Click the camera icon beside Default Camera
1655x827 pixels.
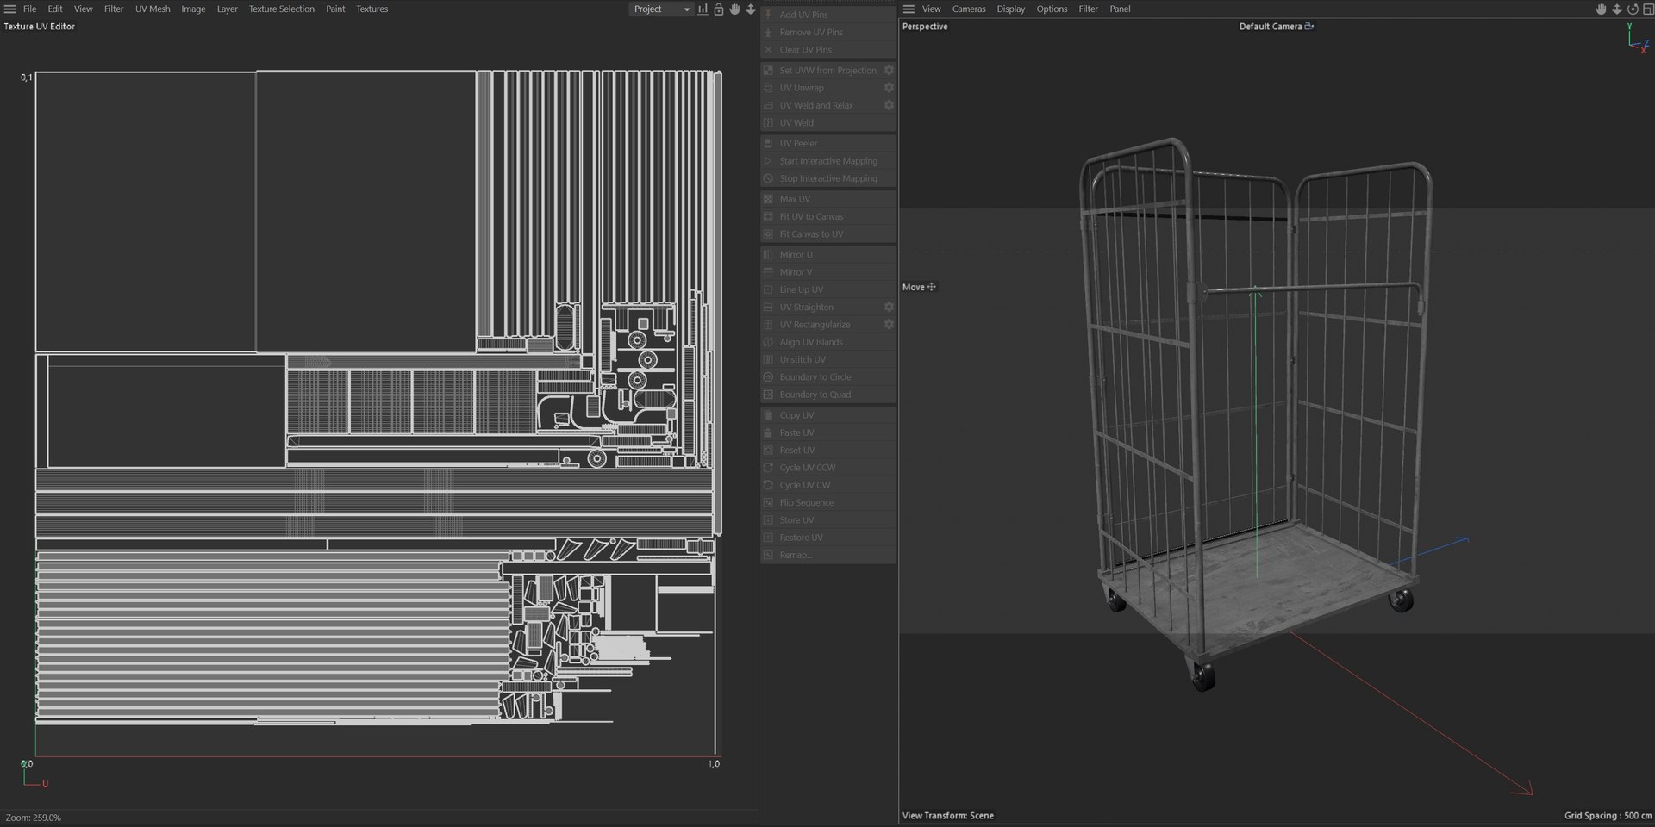tap(1309, 26)
